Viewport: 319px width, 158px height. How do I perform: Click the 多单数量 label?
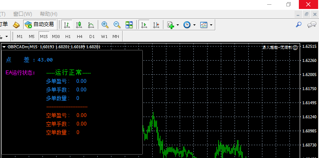[58, 98]
